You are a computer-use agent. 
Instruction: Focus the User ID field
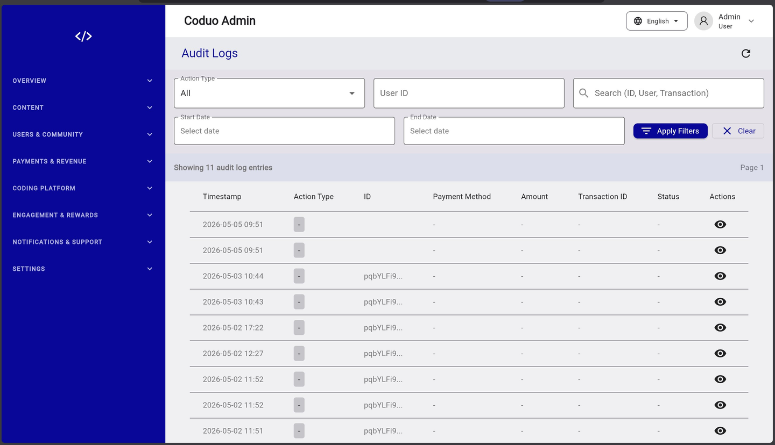pos(469,93)
